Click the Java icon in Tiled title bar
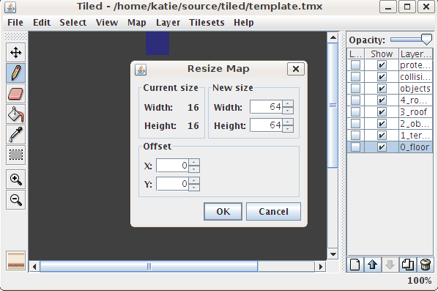The width and height of the screenshot is (438, 291). (x=10, y=7)
